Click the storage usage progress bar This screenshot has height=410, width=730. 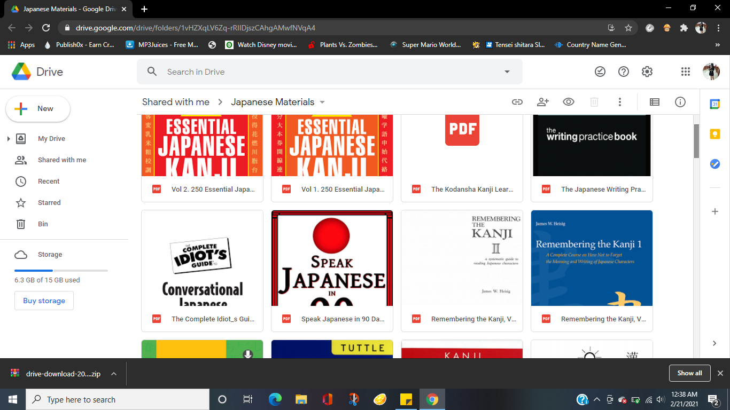pos(61,271)
